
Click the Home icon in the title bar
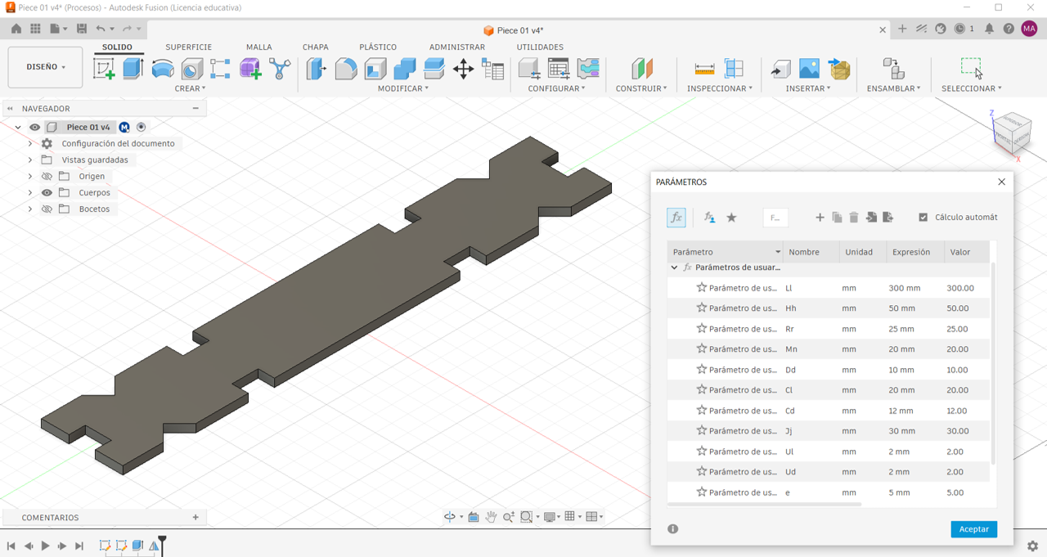pyautogui.click(x=16, y=29)
